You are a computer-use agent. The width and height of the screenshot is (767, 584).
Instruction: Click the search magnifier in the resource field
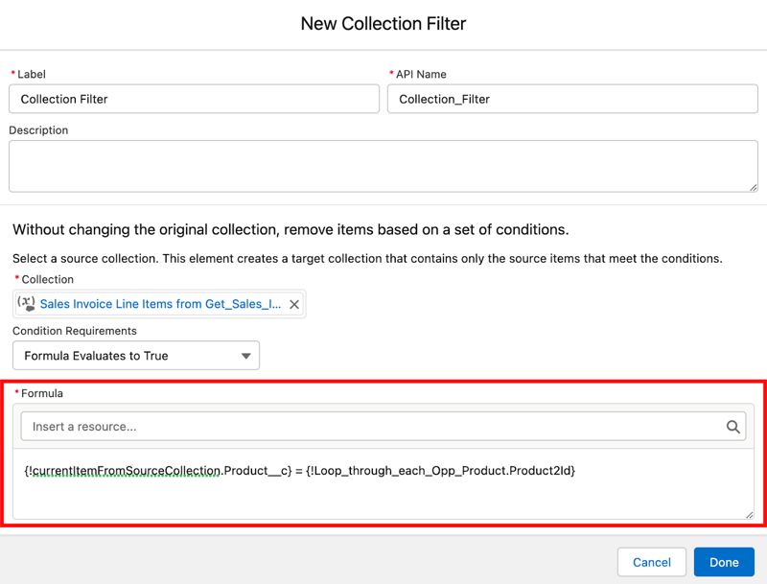click(733, 427)
